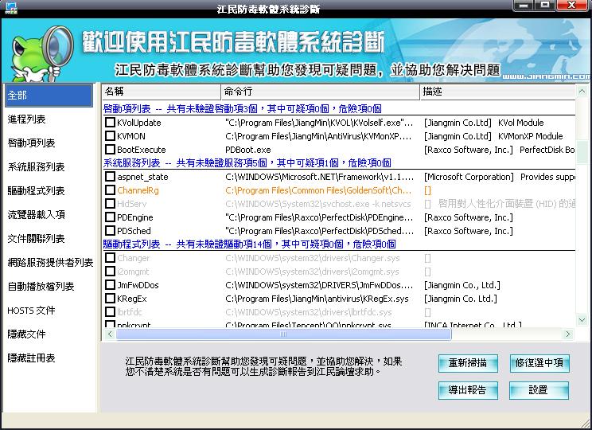Select the Changer.sys path cell
Viewport: 592px width, 430px height.
pos(312,258)
